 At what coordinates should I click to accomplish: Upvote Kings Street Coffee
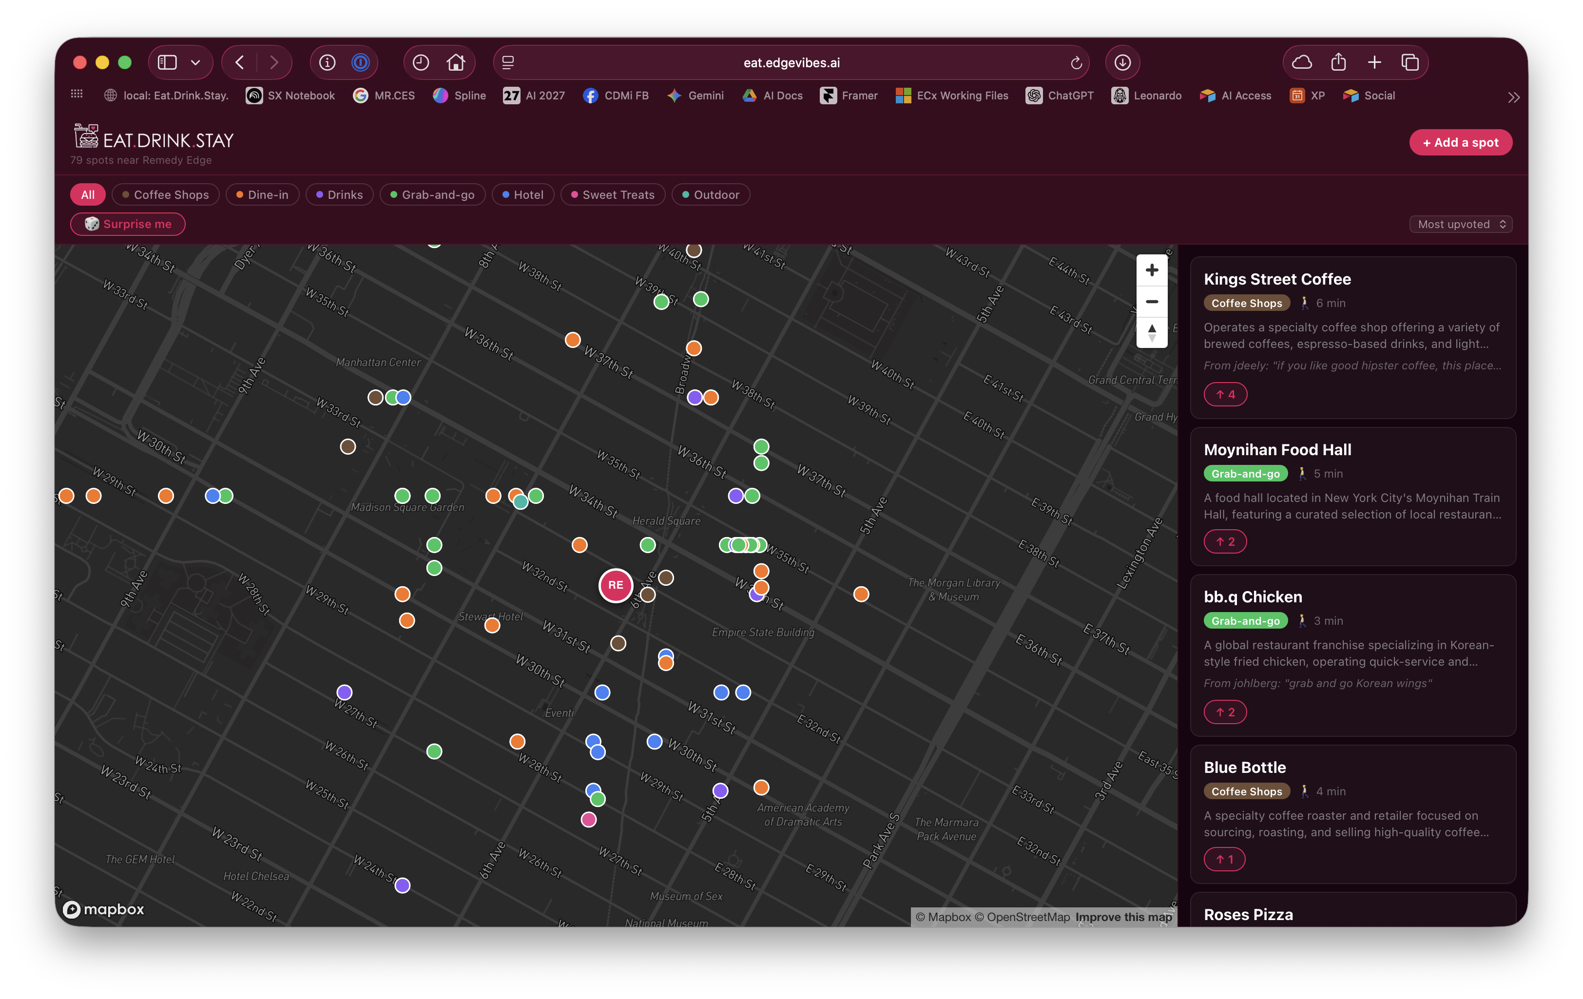pyautogui.click(x=1225, y=394)
